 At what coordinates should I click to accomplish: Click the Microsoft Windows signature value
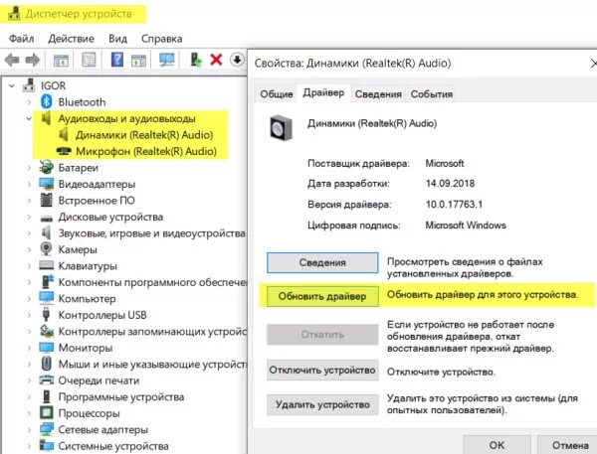466,226
